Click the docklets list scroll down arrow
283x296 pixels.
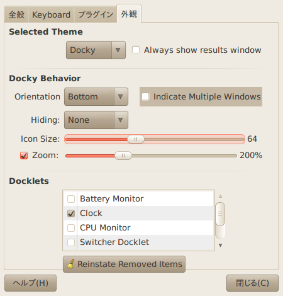(220, 245)
